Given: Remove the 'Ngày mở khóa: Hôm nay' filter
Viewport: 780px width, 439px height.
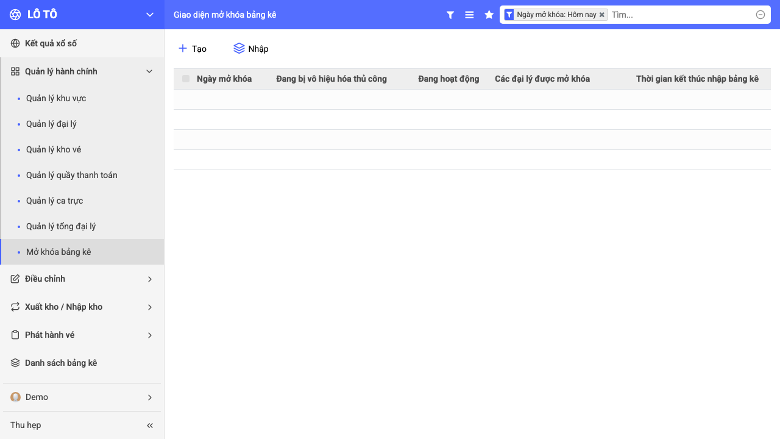Looking at the screenshot, I should (x=602, y=15).
